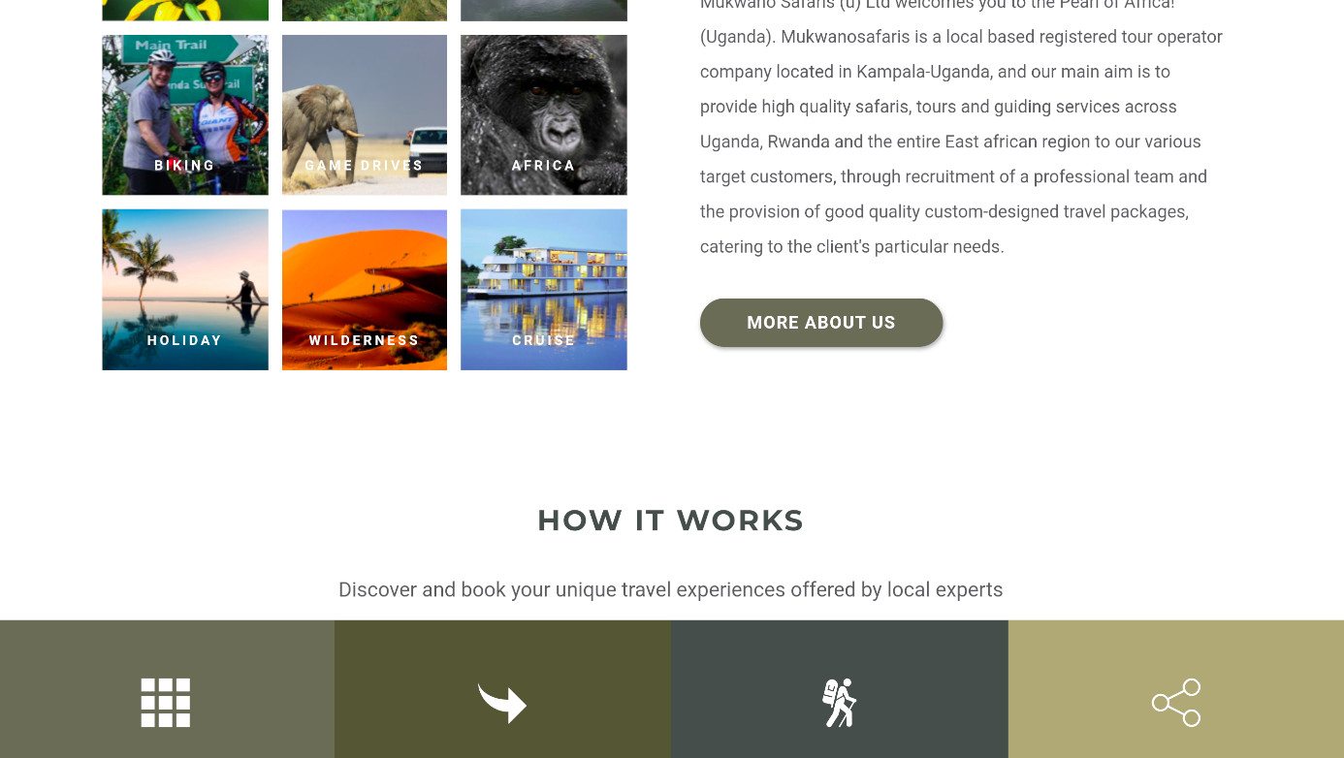Select the khaki tan step panel
The height and width of the screenshot is (758, 1344).
pyautogui.click(x=1176, y=689)
